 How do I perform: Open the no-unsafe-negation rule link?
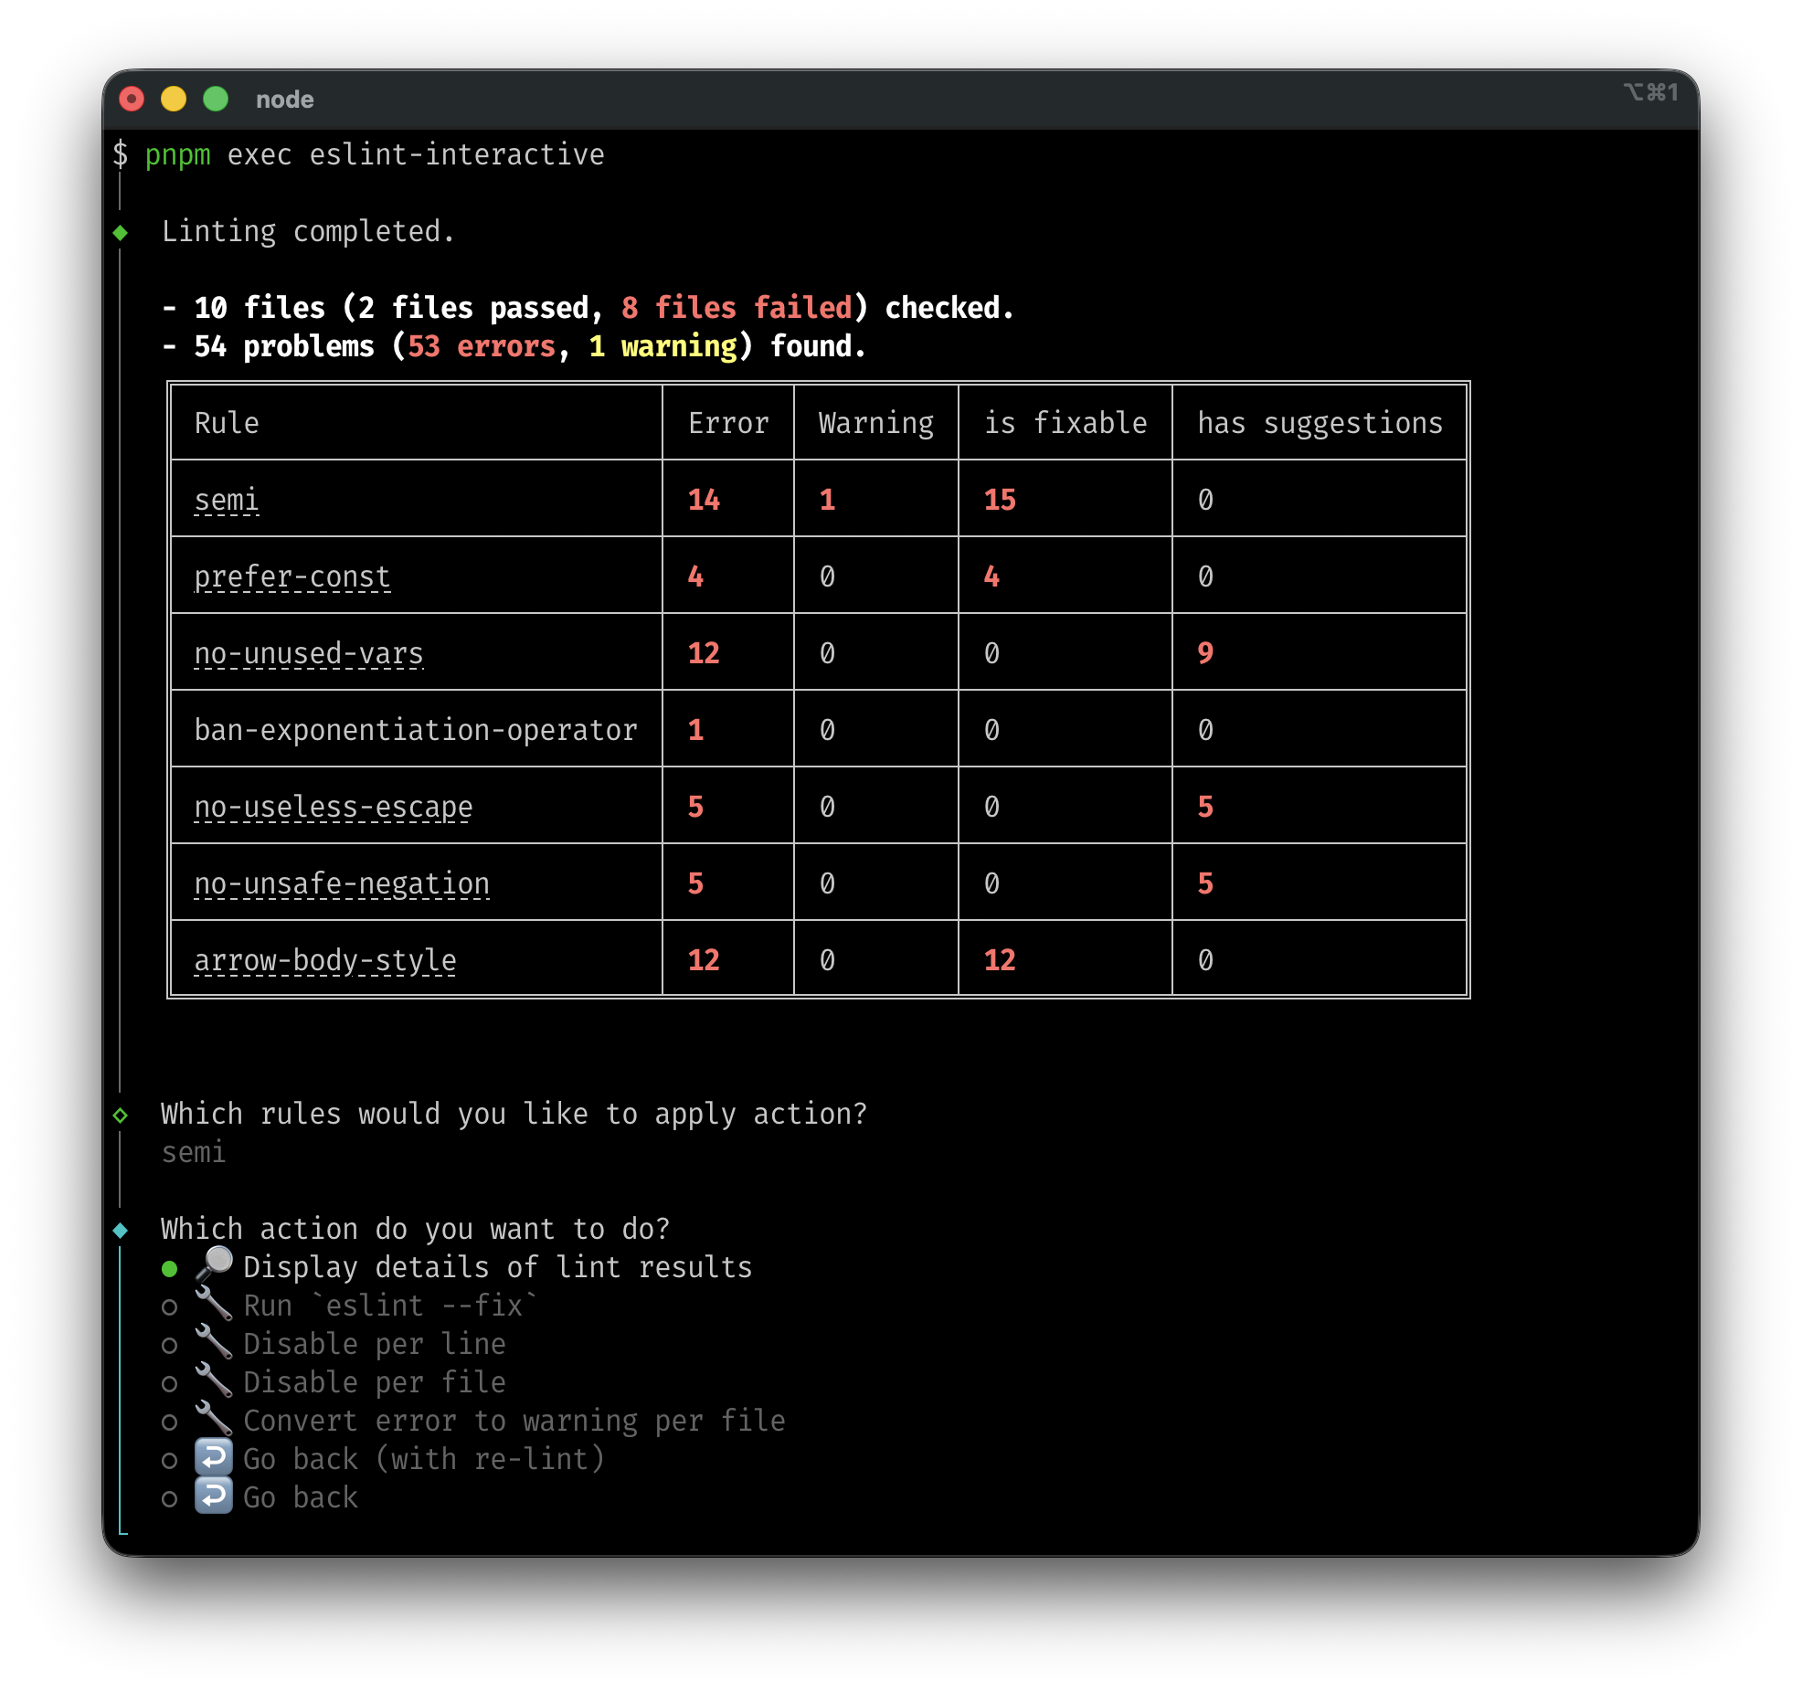pyautogui.click(x=342, y=883)
